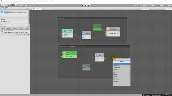
Task: Click the Full Screen button
Action: [x=169, y=9]
